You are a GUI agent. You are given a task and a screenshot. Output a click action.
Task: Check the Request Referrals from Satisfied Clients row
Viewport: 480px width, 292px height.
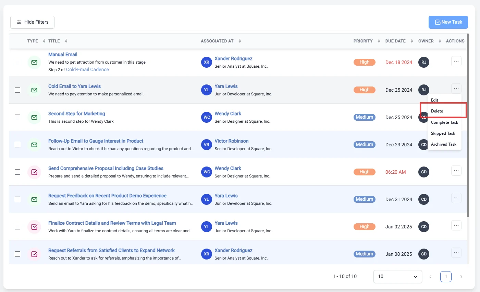(17, 254)
